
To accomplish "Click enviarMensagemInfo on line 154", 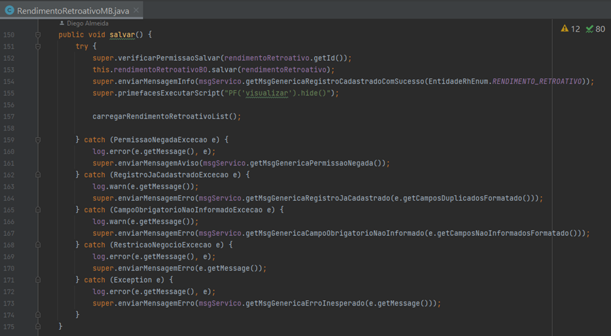I will click(156, 81).
